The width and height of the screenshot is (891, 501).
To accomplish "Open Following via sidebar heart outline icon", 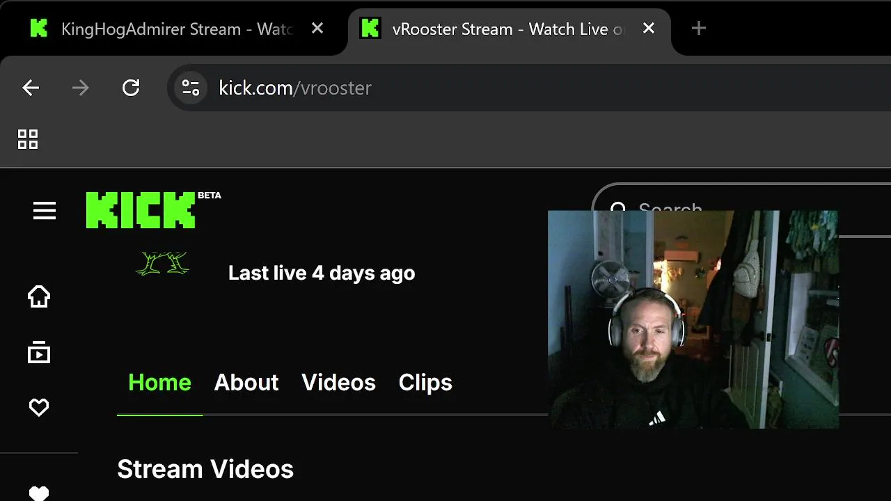I will (39, 408).
